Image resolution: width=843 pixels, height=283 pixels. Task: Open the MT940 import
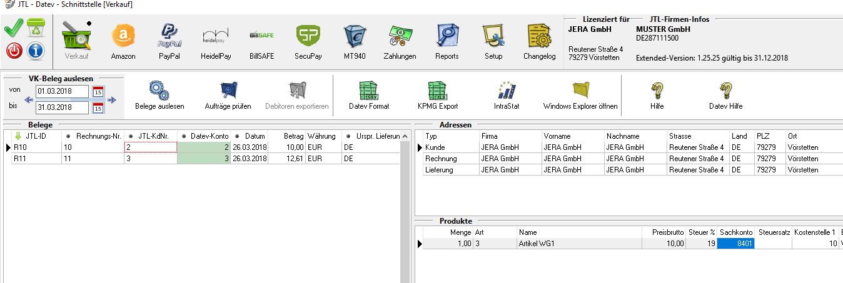click(355, 41)
